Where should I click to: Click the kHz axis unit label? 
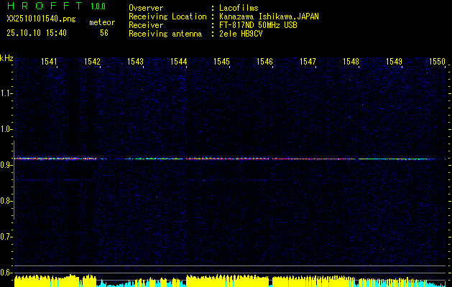pyautogui.click(x=6, y=57)
